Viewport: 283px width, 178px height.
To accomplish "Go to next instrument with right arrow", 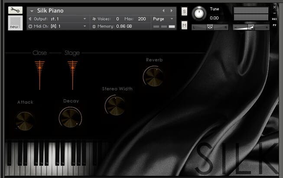I will [171, 11].
